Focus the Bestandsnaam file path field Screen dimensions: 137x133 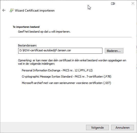[60, 51]
